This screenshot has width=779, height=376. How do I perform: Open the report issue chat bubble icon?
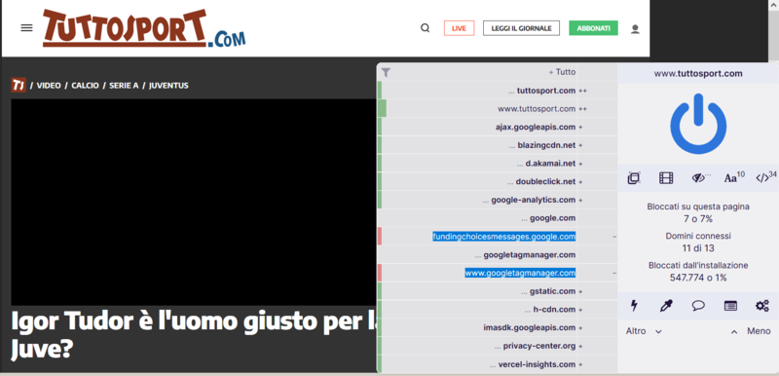(x=698, y=306)
